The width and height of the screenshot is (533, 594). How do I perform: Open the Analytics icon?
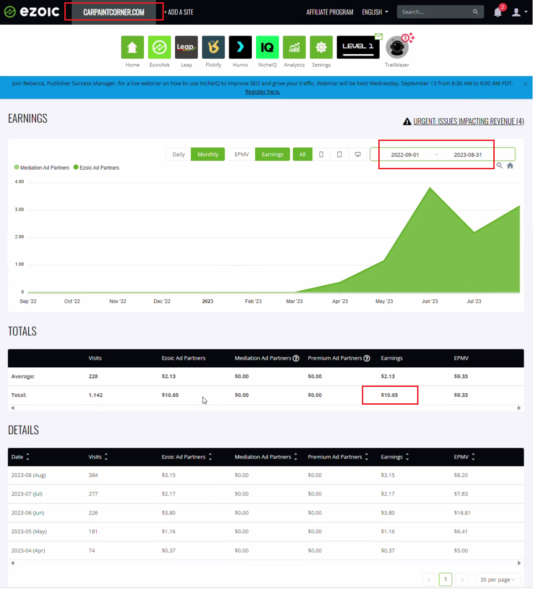[294, 47]
